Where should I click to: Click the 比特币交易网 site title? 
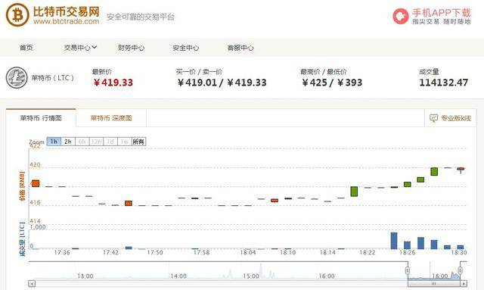pos(67,11)
